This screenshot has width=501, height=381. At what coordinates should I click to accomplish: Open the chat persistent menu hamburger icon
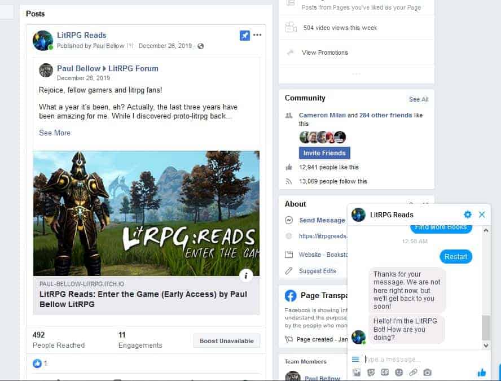[x=355, y=359]
